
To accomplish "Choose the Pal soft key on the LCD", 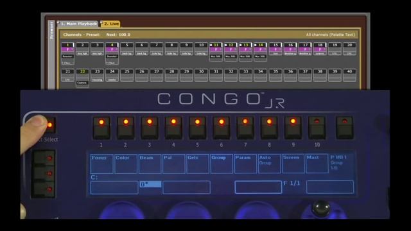I will click(x=173, y=164).
